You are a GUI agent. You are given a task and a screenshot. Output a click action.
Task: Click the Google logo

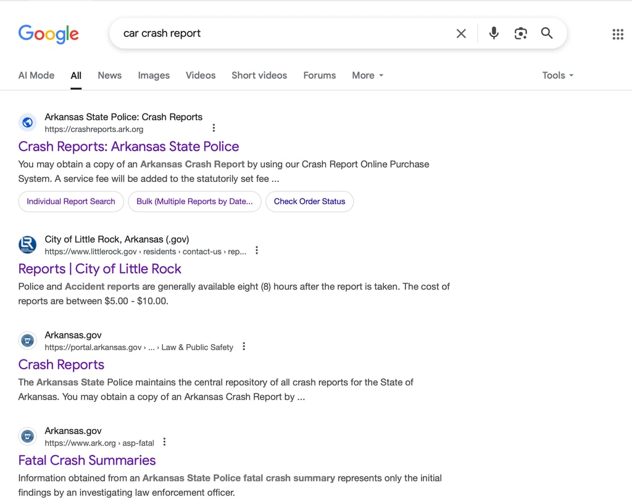[48, 34]
